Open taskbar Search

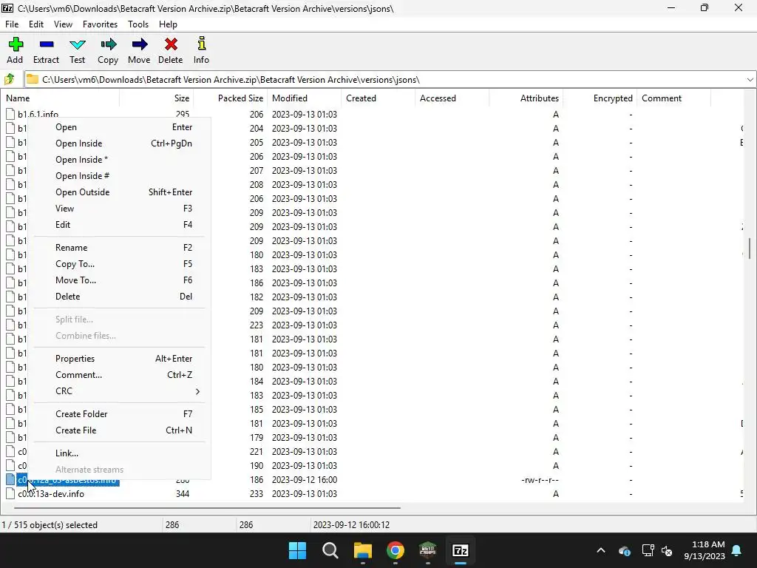point(330,550)
